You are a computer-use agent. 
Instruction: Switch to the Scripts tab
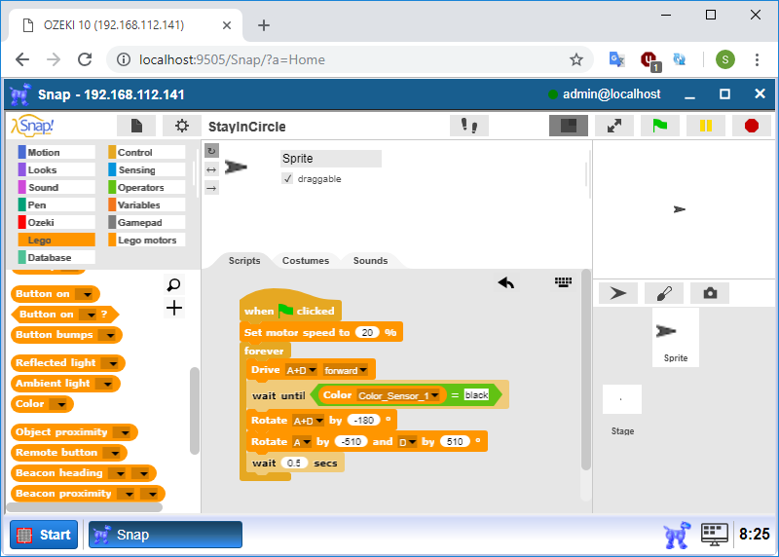244,260
